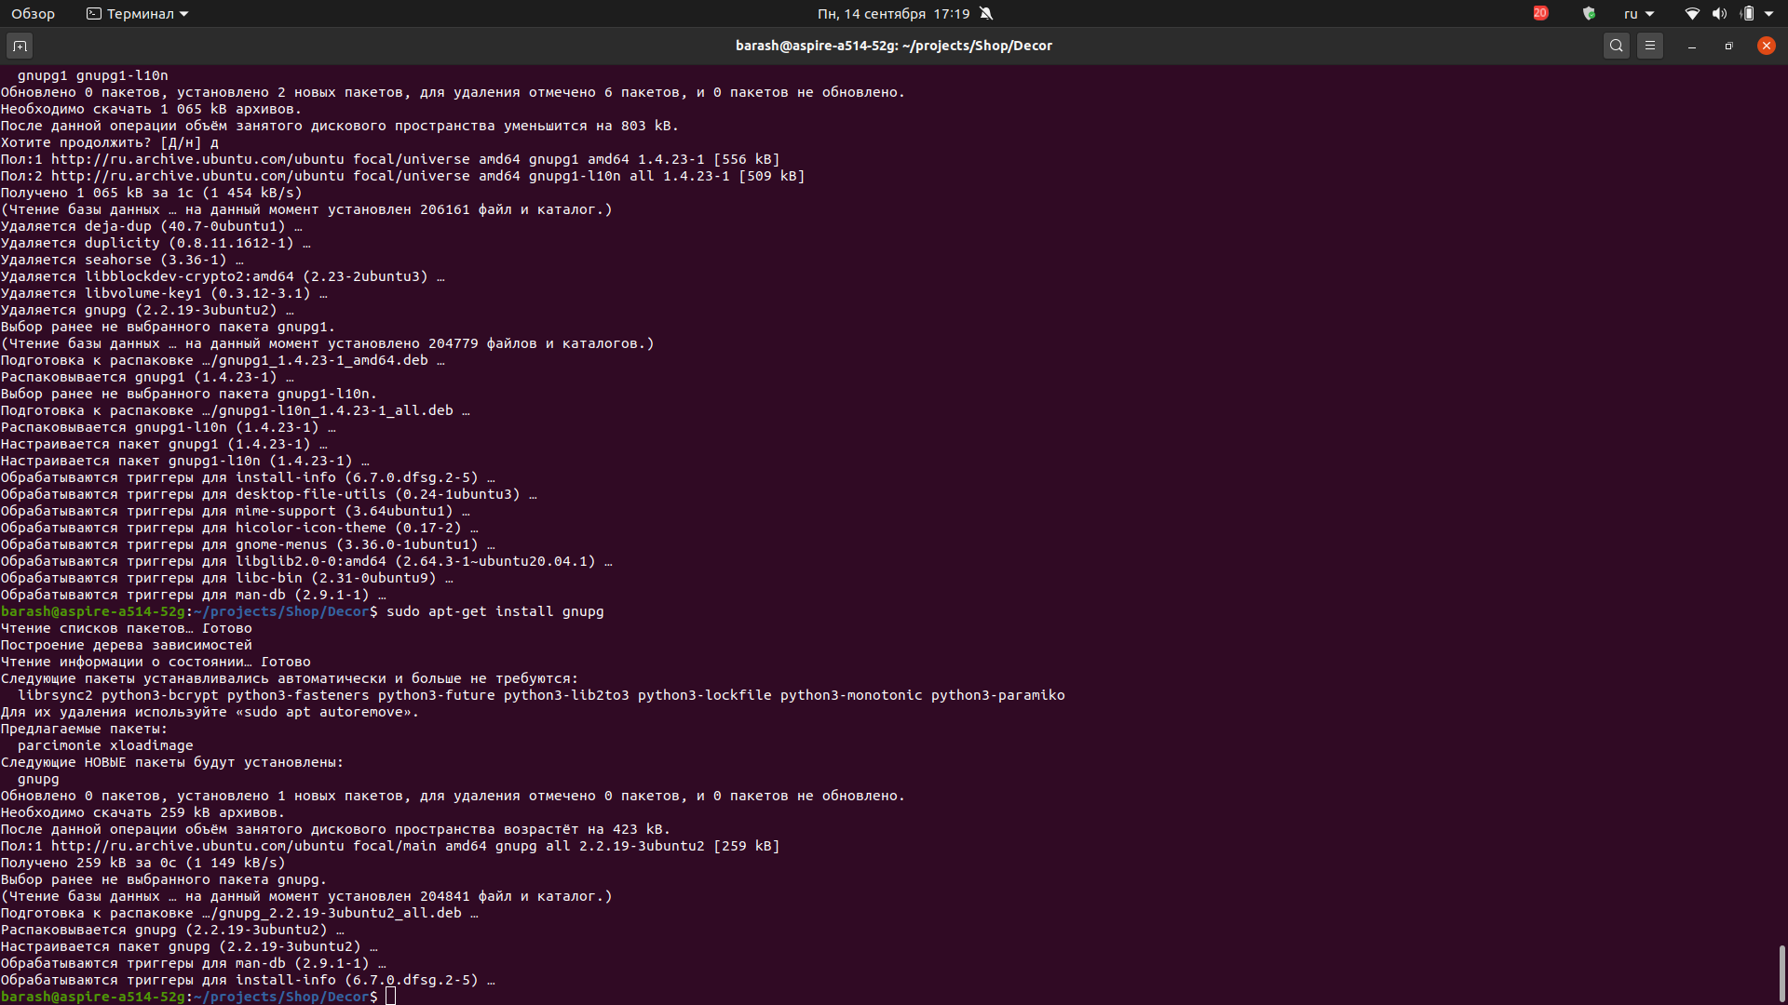The width and height of the screenshot is (1788, 1005).
Task: Click 'Получено 1 065 kB за 1с' line
Action: click(x=151, y=193)
